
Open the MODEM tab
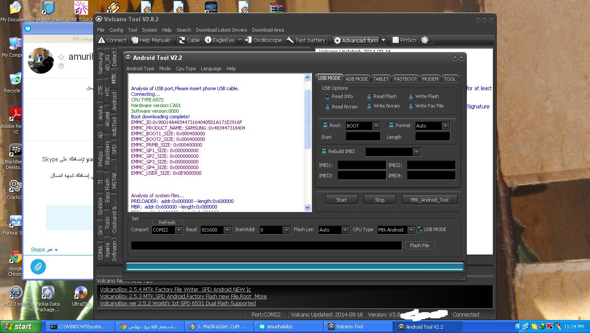click(430, 79)
